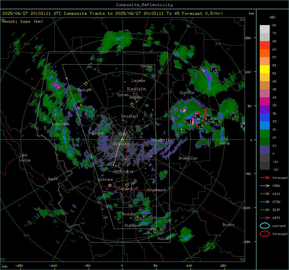Click the Cochrane town label
This screenshot has height=270, width=289.
pyautogui.click(x=105, y=179)
